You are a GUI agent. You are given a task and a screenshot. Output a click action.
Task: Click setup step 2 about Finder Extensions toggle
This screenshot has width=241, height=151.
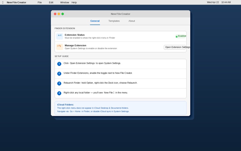pyautogui.click(x=120, y=74)
